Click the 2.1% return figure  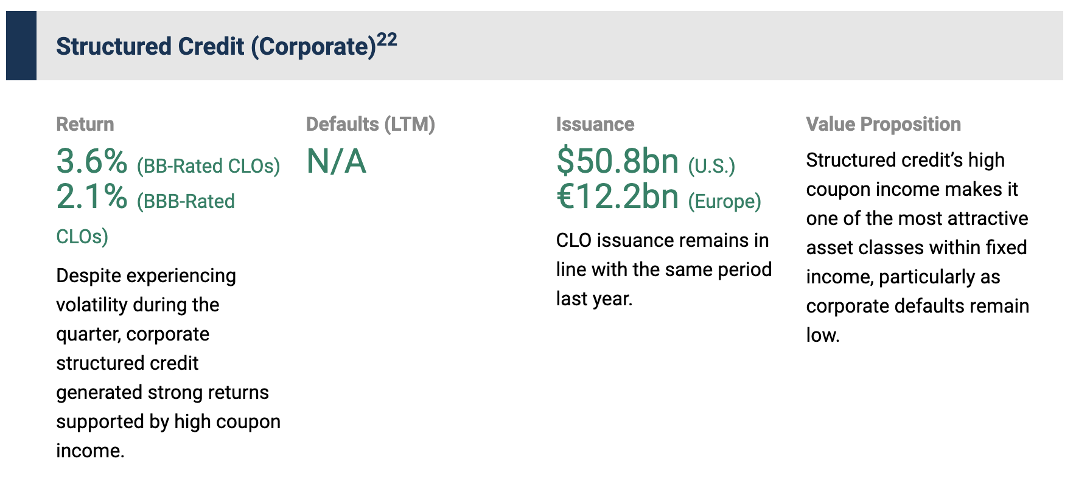tap(92, 197)
